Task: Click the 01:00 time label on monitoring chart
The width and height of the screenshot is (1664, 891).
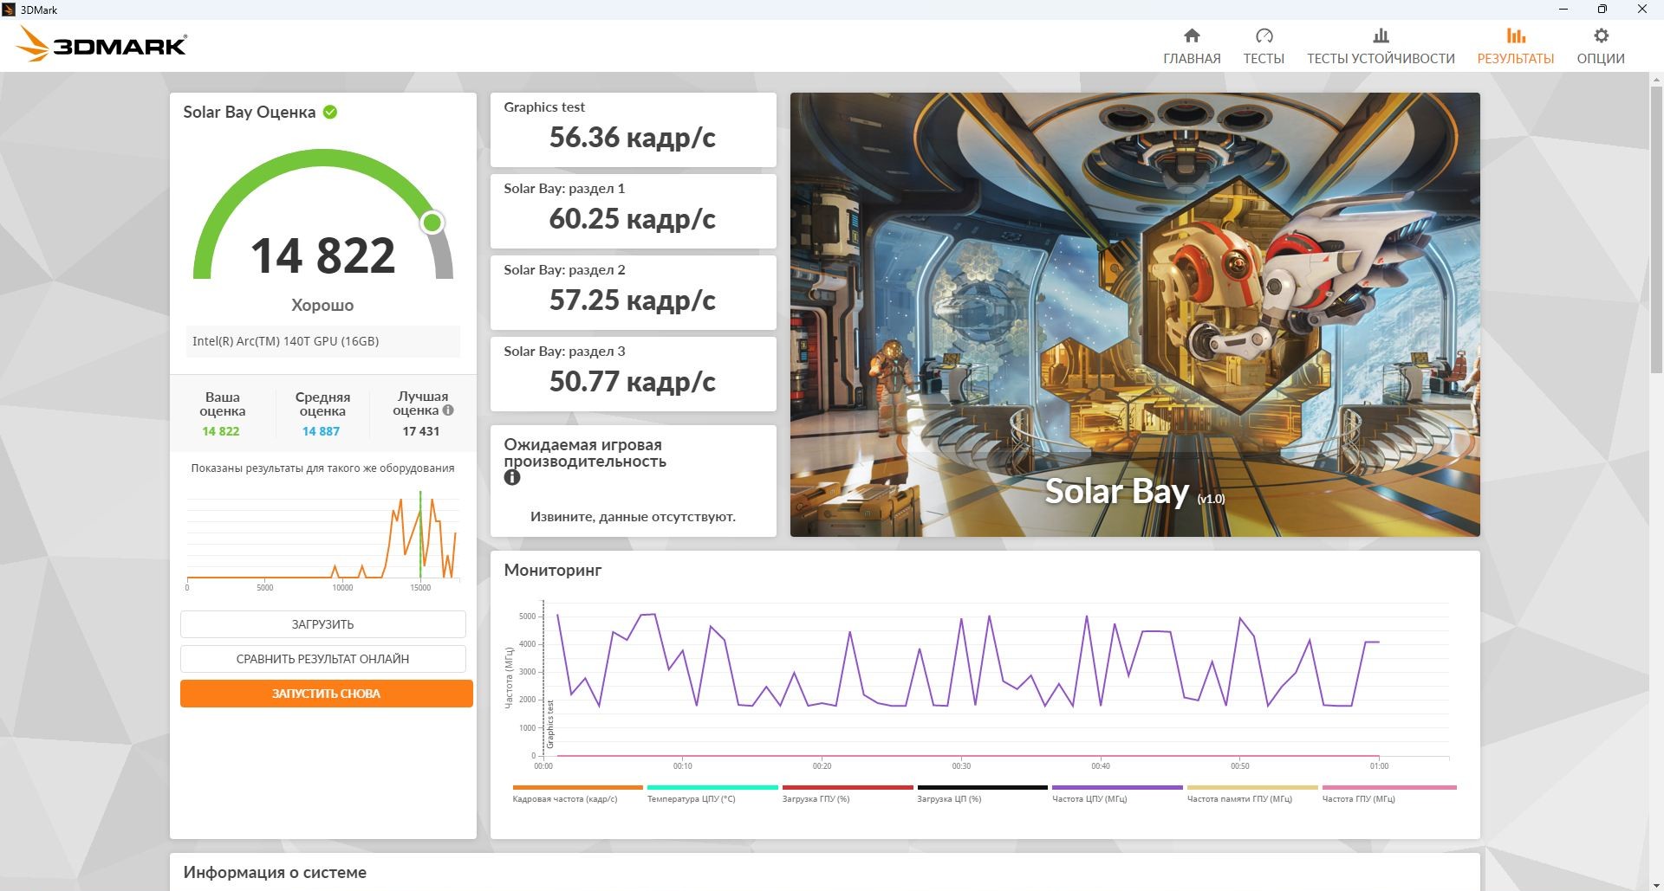Action: click(1379, 766)
